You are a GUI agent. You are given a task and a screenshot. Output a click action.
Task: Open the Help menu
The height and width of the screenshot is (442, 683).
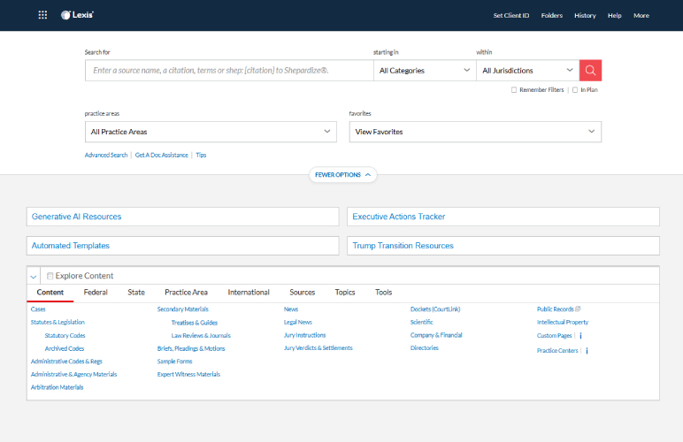(x=615, y=16)
